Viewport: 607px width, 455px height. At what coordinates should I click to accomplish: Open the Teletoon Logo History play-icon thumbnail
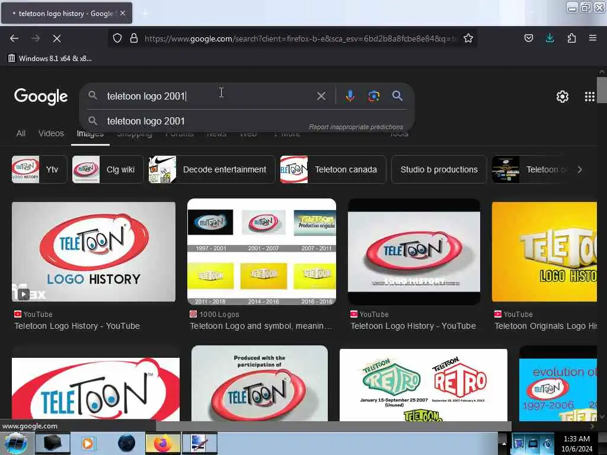tap(93, 251)
